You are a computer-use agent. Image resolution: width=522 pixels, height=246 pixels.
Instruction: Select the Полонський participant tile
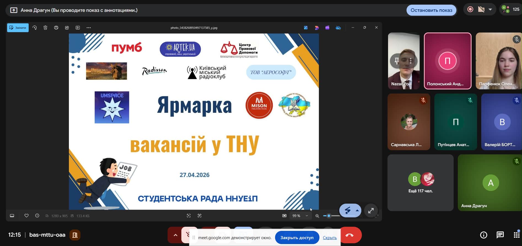[x=447, y=61]
